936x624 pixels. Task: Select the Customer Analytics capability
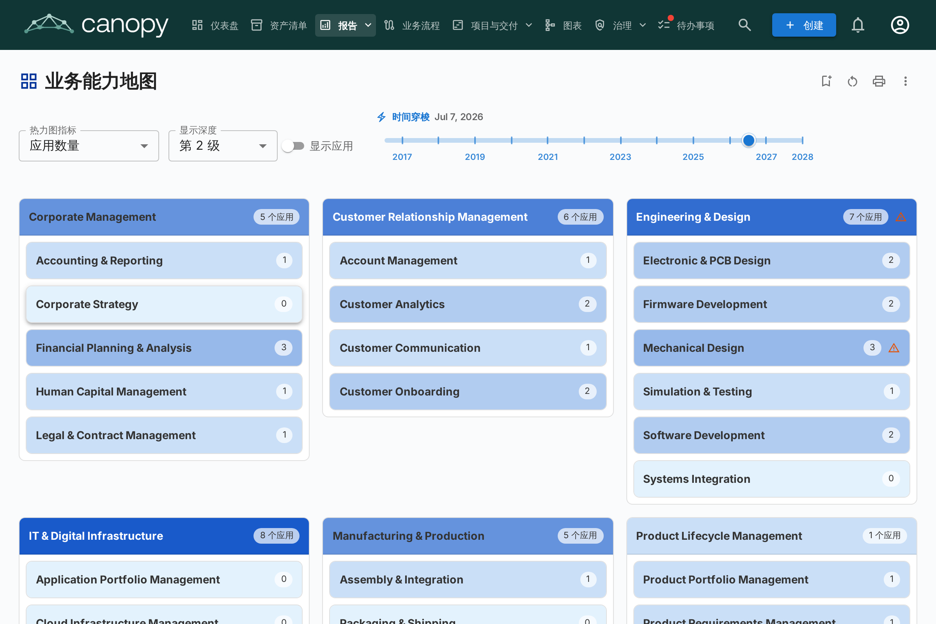[x=468, y=304]
